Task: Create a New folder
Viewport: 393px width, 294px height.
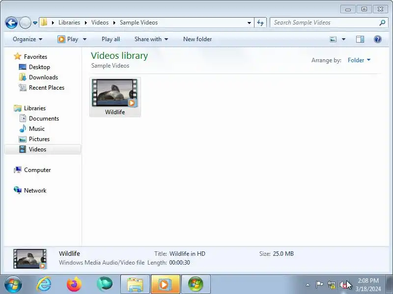Action: click(197, 39)
